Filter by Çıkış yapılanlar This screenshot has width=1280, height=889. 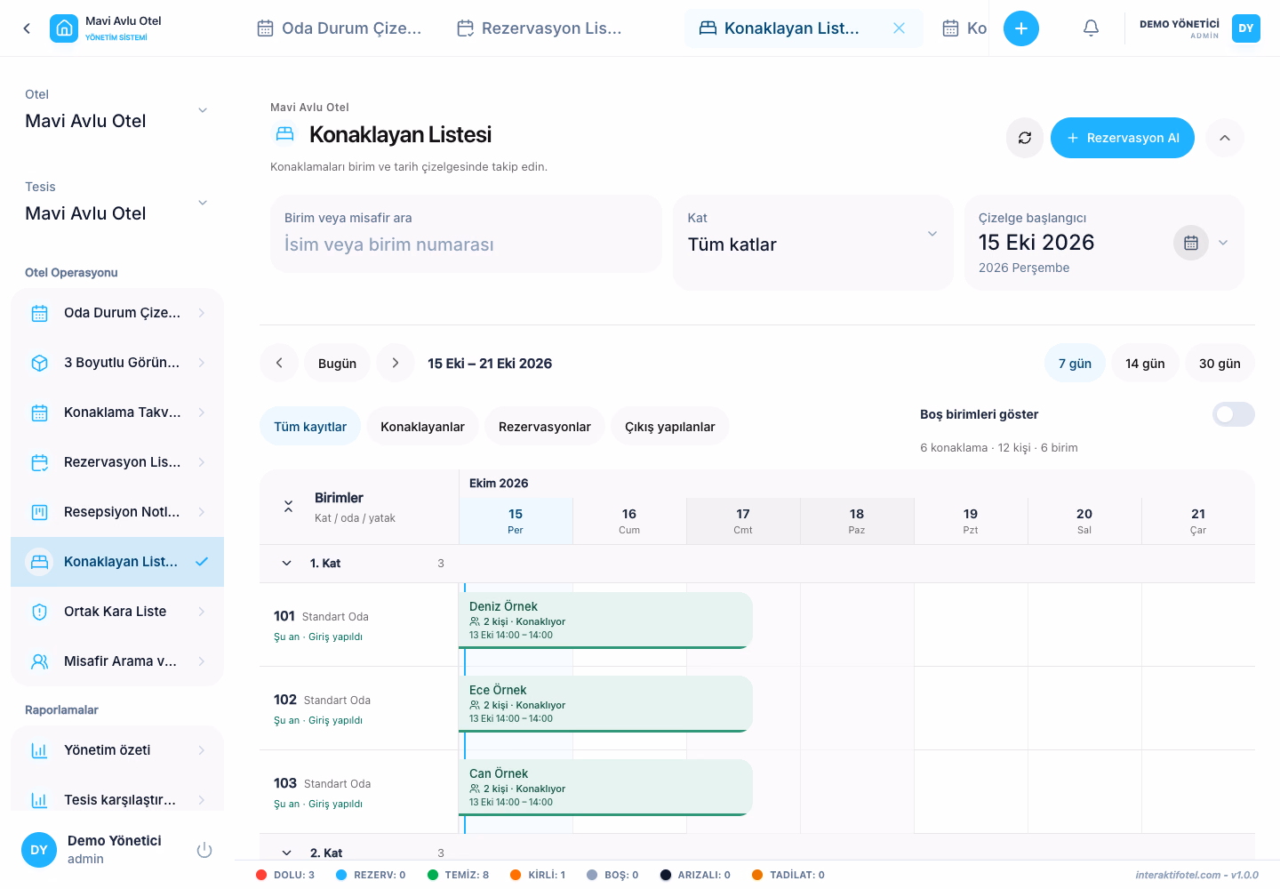tap(670, 427)
